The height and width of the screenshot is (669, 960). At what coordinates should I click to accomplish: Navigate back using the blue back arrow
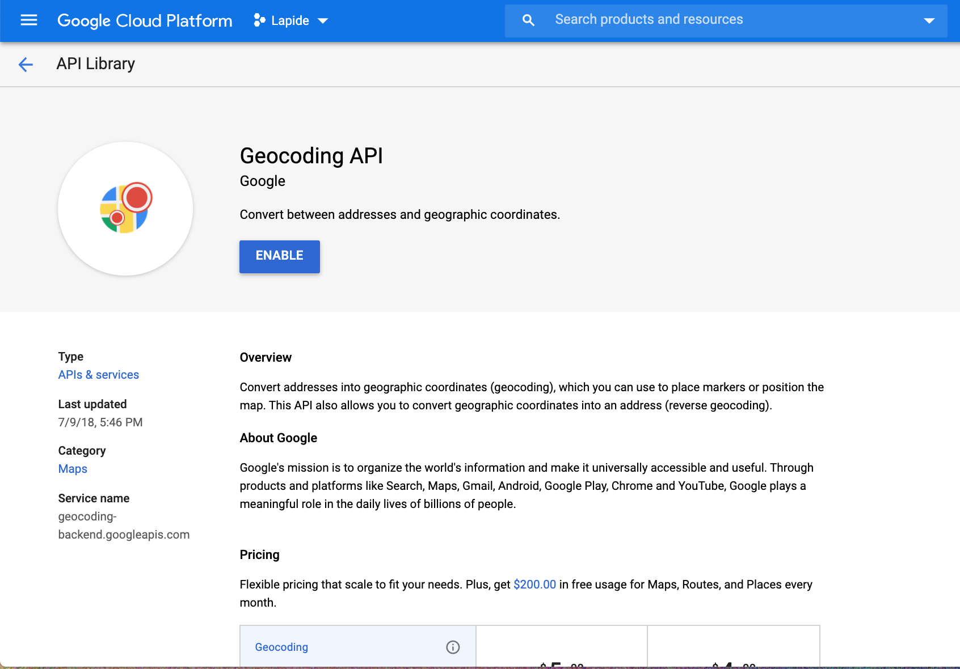(26, 65)
